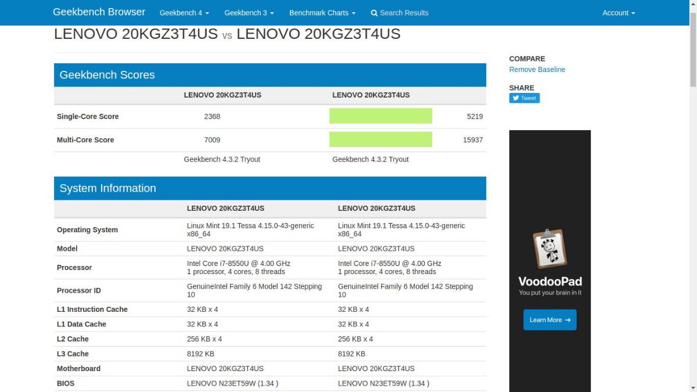Click the VoodooPad ad title text
Screen dimensions: 697x392
(549, 282)
